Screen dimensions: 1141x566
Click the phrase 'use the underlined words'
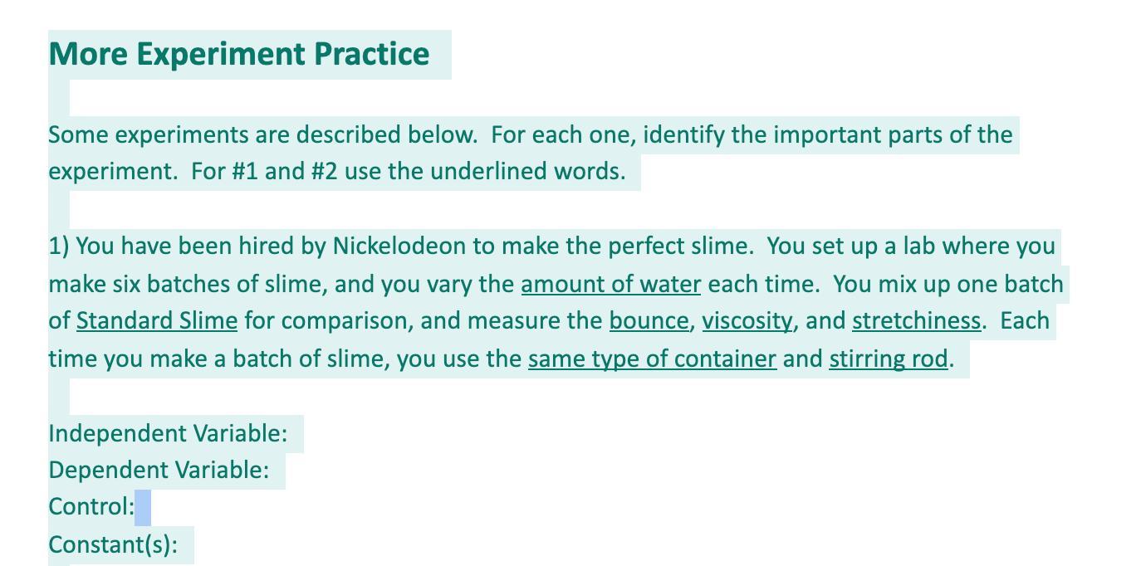[x=485, y=171]
